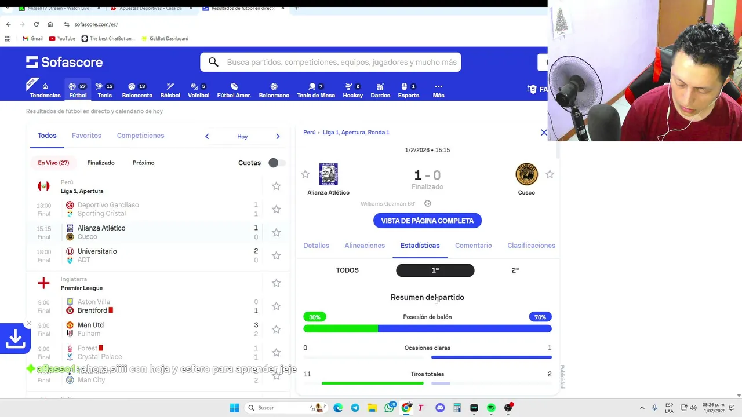Open Spotify from the taskbar
The width and height of the screenshot is (742, 417).
[491, 408]
